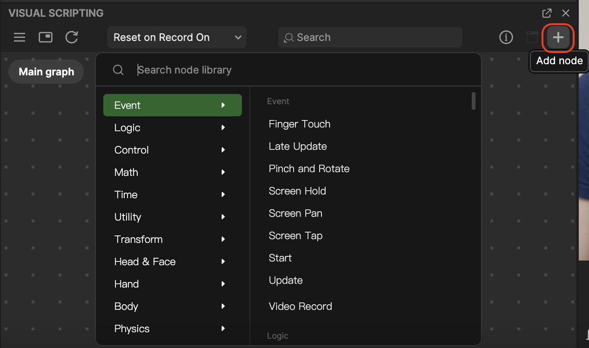The width and height of the screenshot is (589, 348).
Task: Open the Physics category
Action: (173, 328)
